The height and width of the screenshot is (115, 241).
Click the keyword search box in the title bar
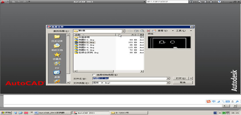point(167,2)
